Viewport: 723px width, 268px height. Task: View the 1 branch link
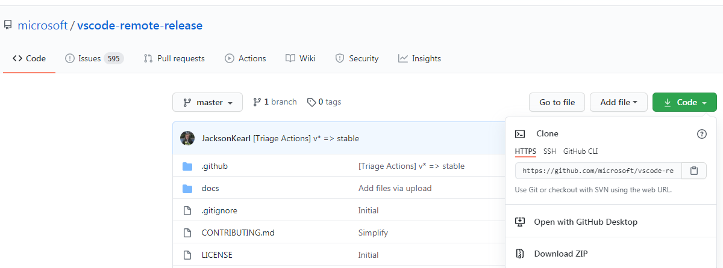coord(275,102)
